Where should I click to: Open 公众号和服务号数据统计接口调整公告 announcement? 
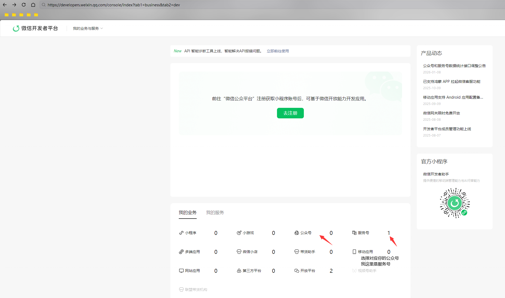(454, 65)
